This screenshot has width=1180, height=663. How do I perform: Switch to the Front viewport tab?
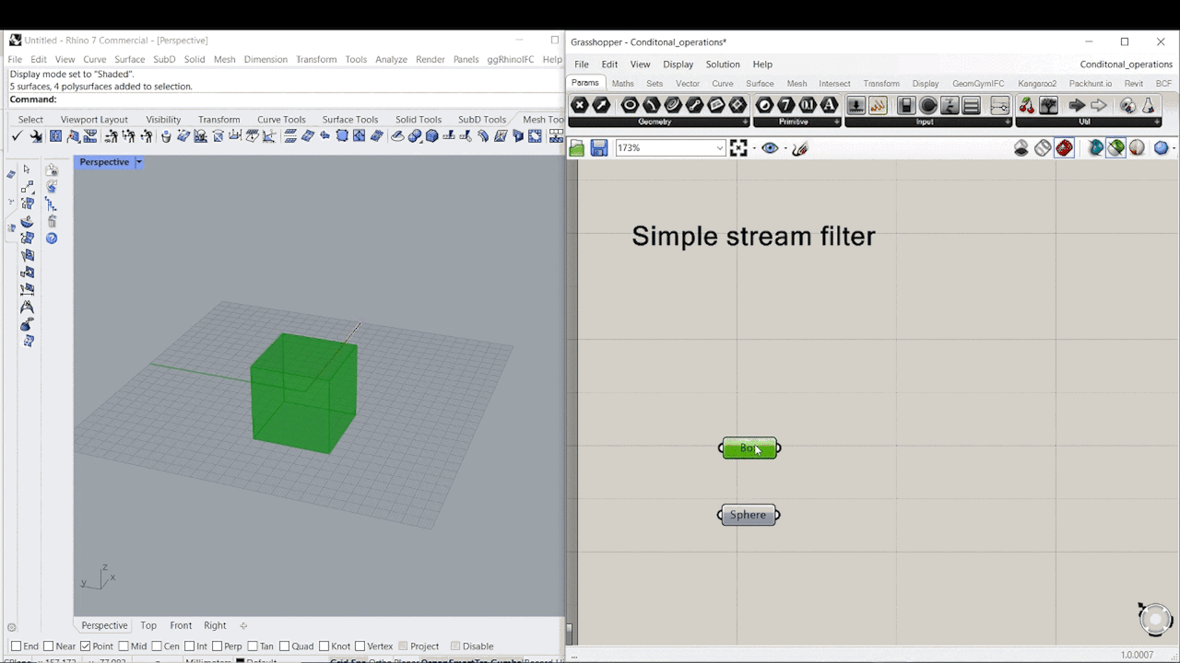click(181, 625)
